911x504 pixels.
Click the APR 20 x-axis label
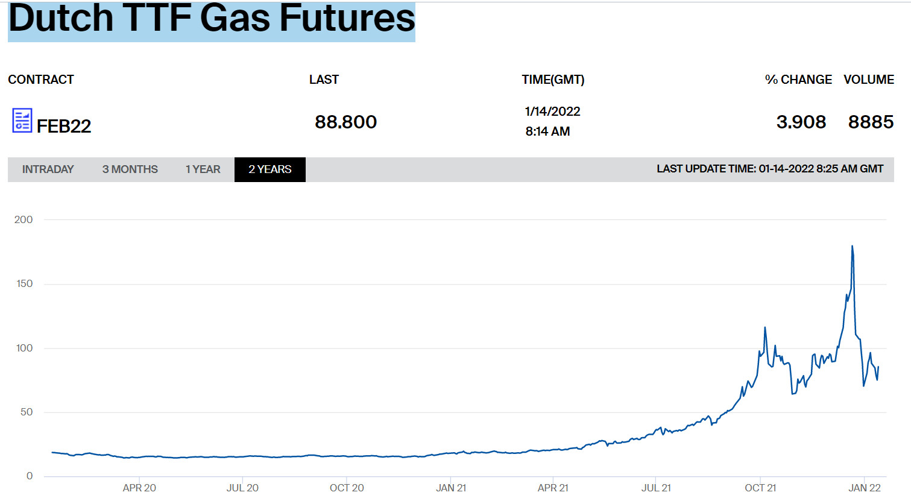click(139, 488)
